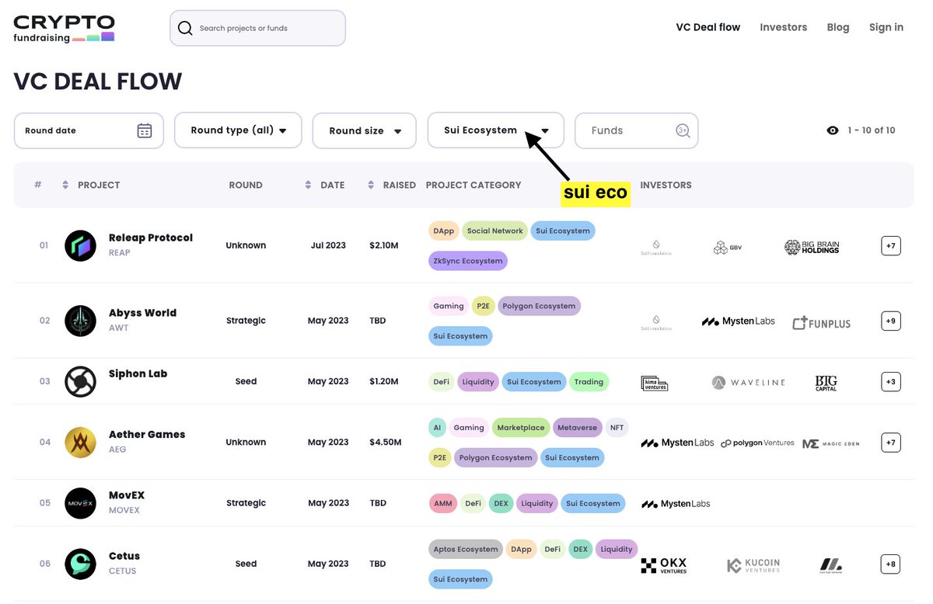933x604 pixels.
Task: Click the FunPlus investor logo
Action: pos(821,322)
